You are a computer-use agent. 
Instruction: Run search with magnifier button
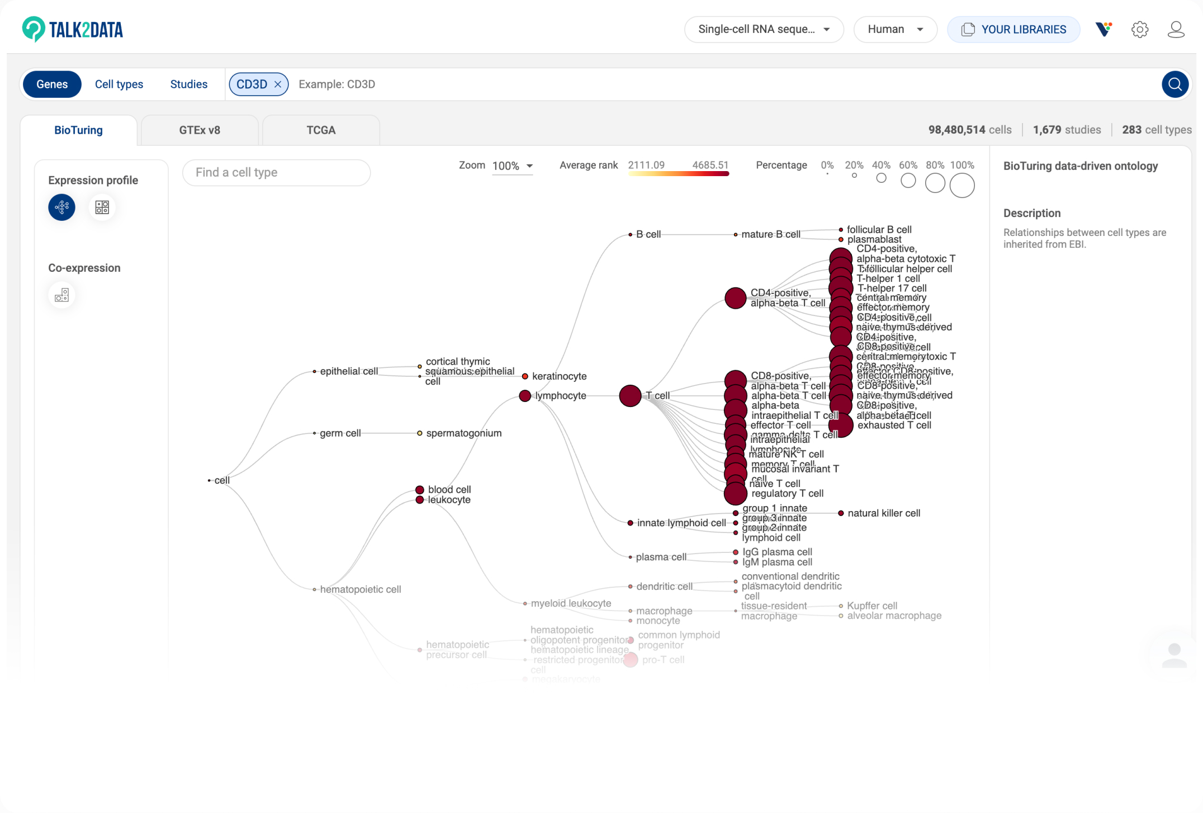(x=1175, y=84)
